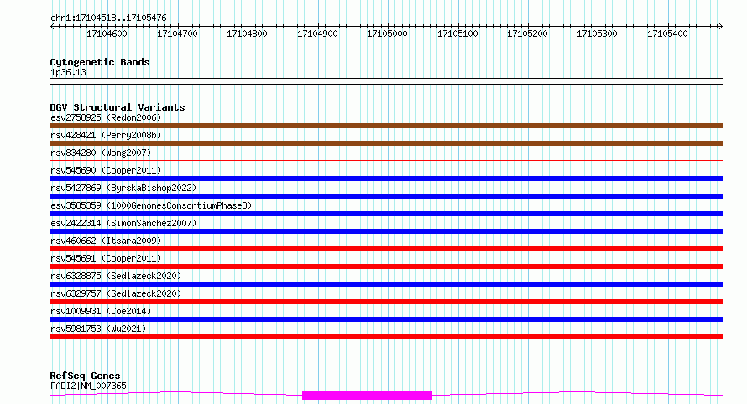
Task: Click the 17104600 ruler position
Action: pos(107,34)
